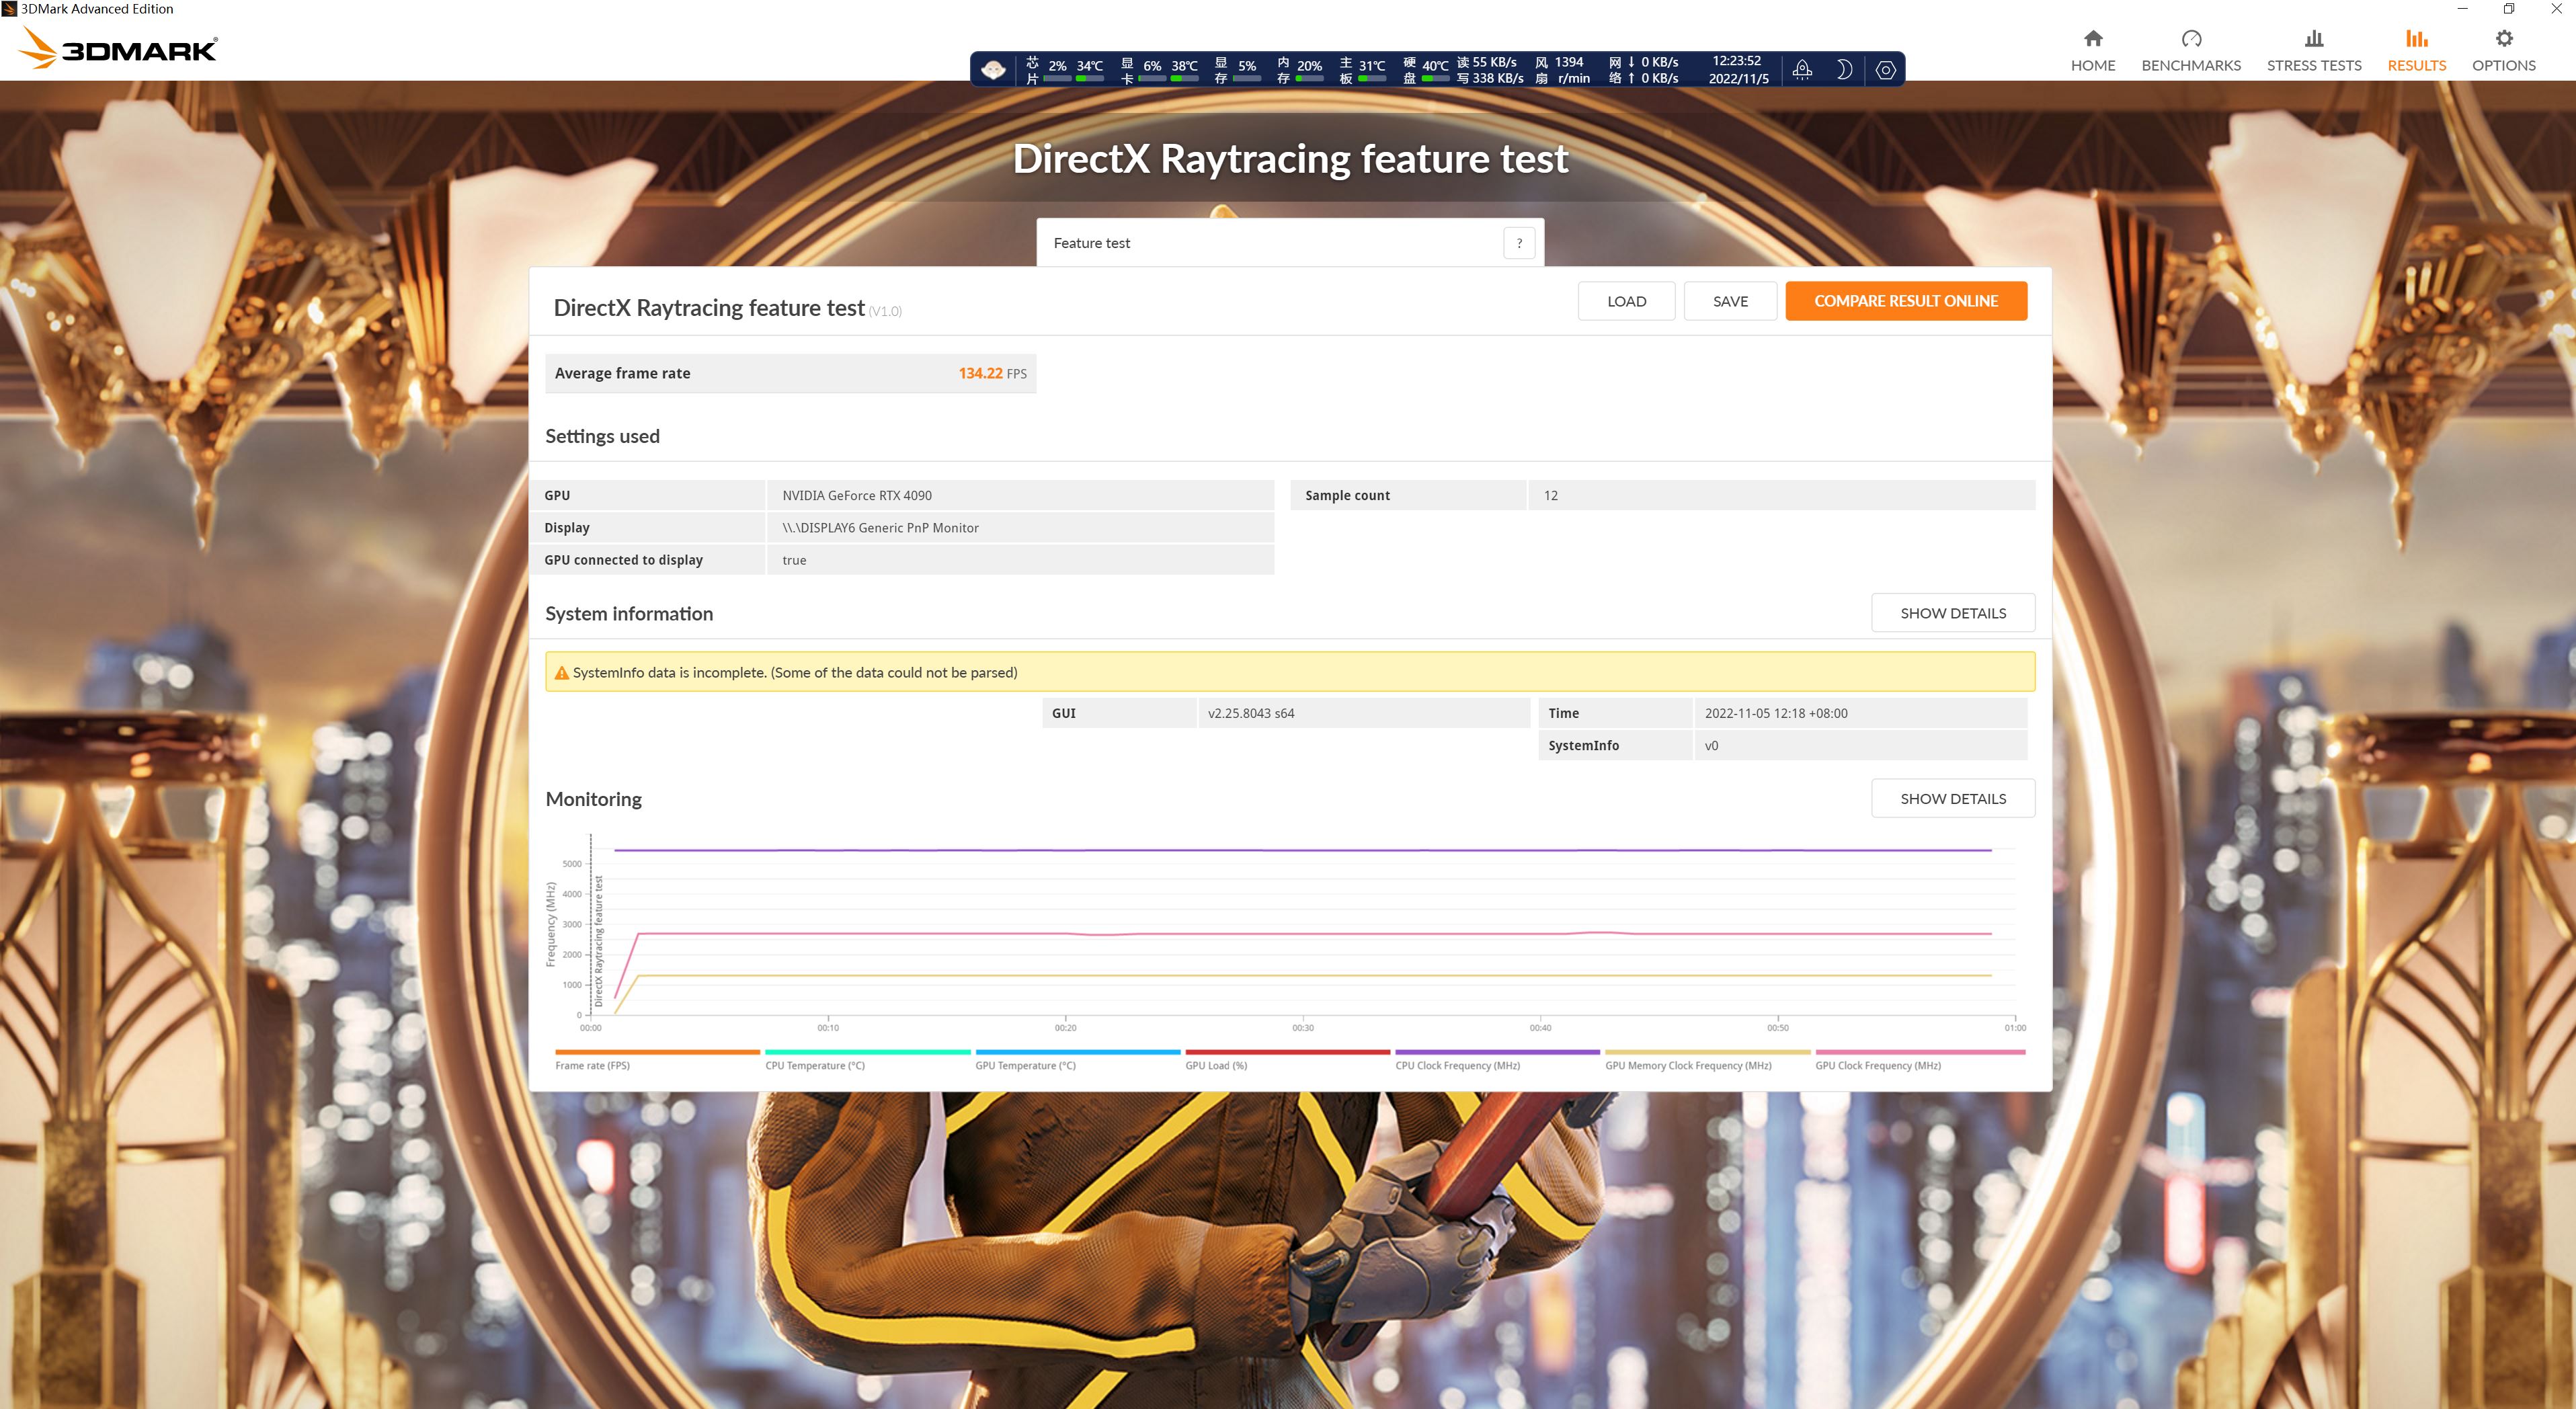Click the SAVE button
This screenshot has width=2576, height=1409.
click(x=1730, y=301)
